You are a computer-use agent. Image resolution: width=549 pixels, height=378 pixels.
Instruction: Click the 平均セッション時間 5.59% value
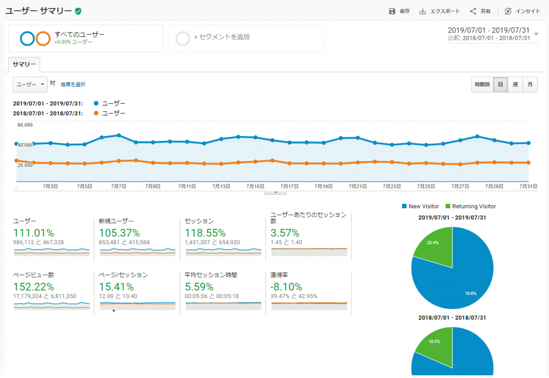[199, 287]
